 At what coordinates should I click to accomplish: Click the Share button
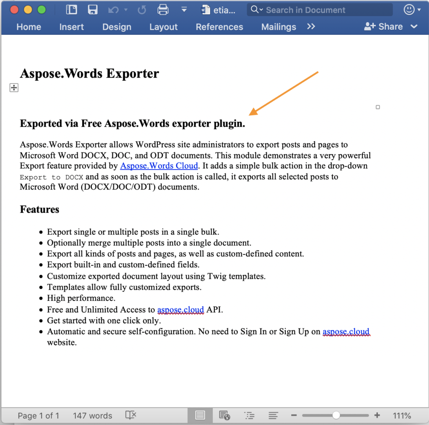pos(383,26)
